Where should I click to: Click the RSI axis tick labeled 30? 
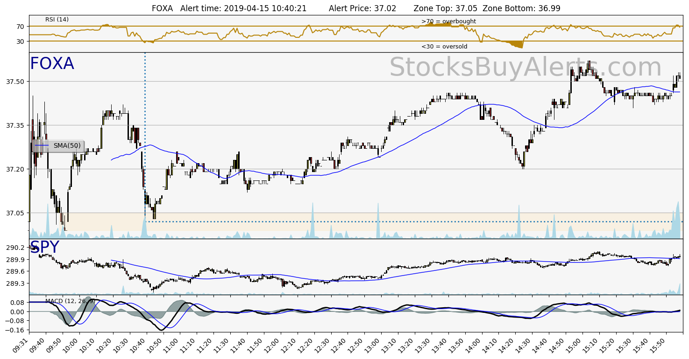(x=20, y=41)
